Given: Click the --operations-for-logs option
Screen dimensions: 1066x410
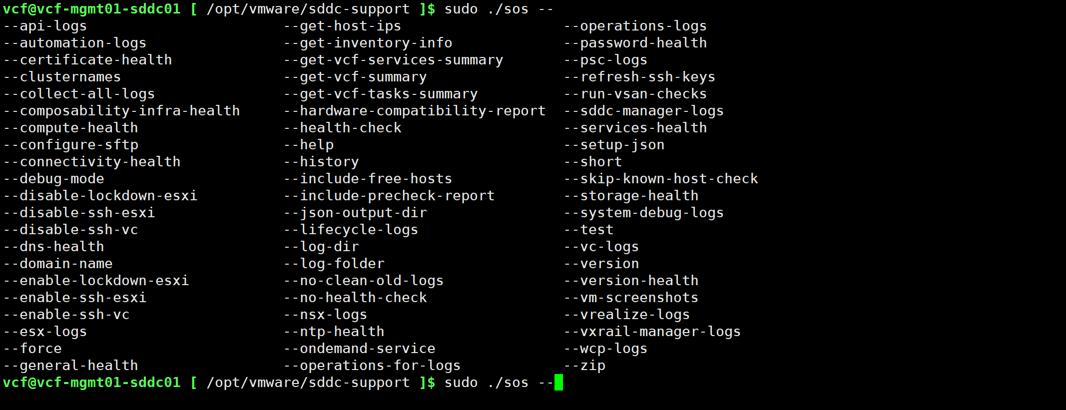Looking at the screenshot, I should point(372,366).
